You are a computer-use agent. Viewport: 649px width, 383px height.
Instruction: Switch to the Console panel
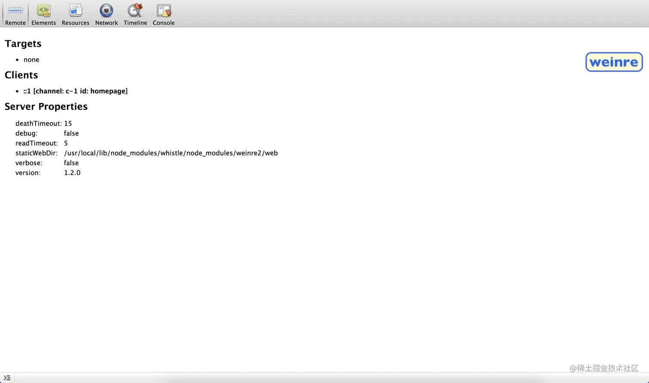pos(164,15)
